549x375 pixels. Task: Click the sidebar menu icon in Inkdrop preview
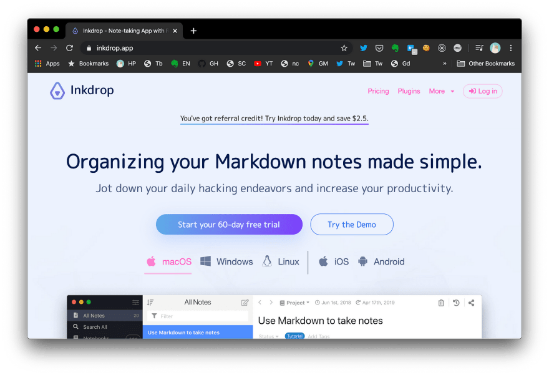pos(135,302)
